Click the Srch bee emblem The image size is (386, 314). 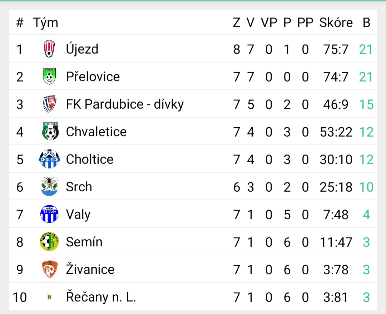click(x=49, y=187)
